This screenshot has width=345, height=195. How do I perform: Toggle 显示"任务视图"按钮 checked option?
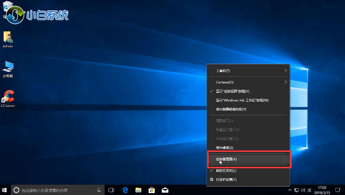(232, 91)
